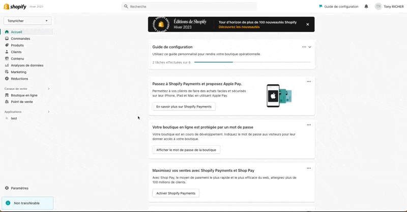The height and width of the screenshot is (212, 407).
Task: Follow the Découvrez les nouveautés link
Action: (x=239, y=27)
